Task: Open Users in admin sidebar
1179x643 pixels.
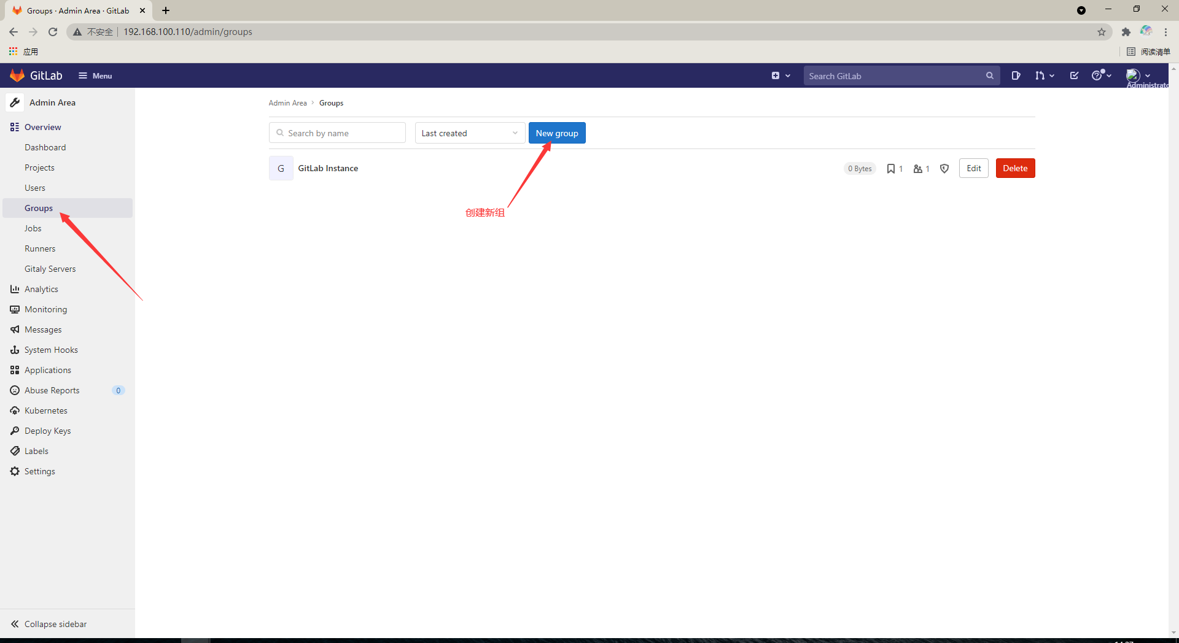Action: coord(35,188)
